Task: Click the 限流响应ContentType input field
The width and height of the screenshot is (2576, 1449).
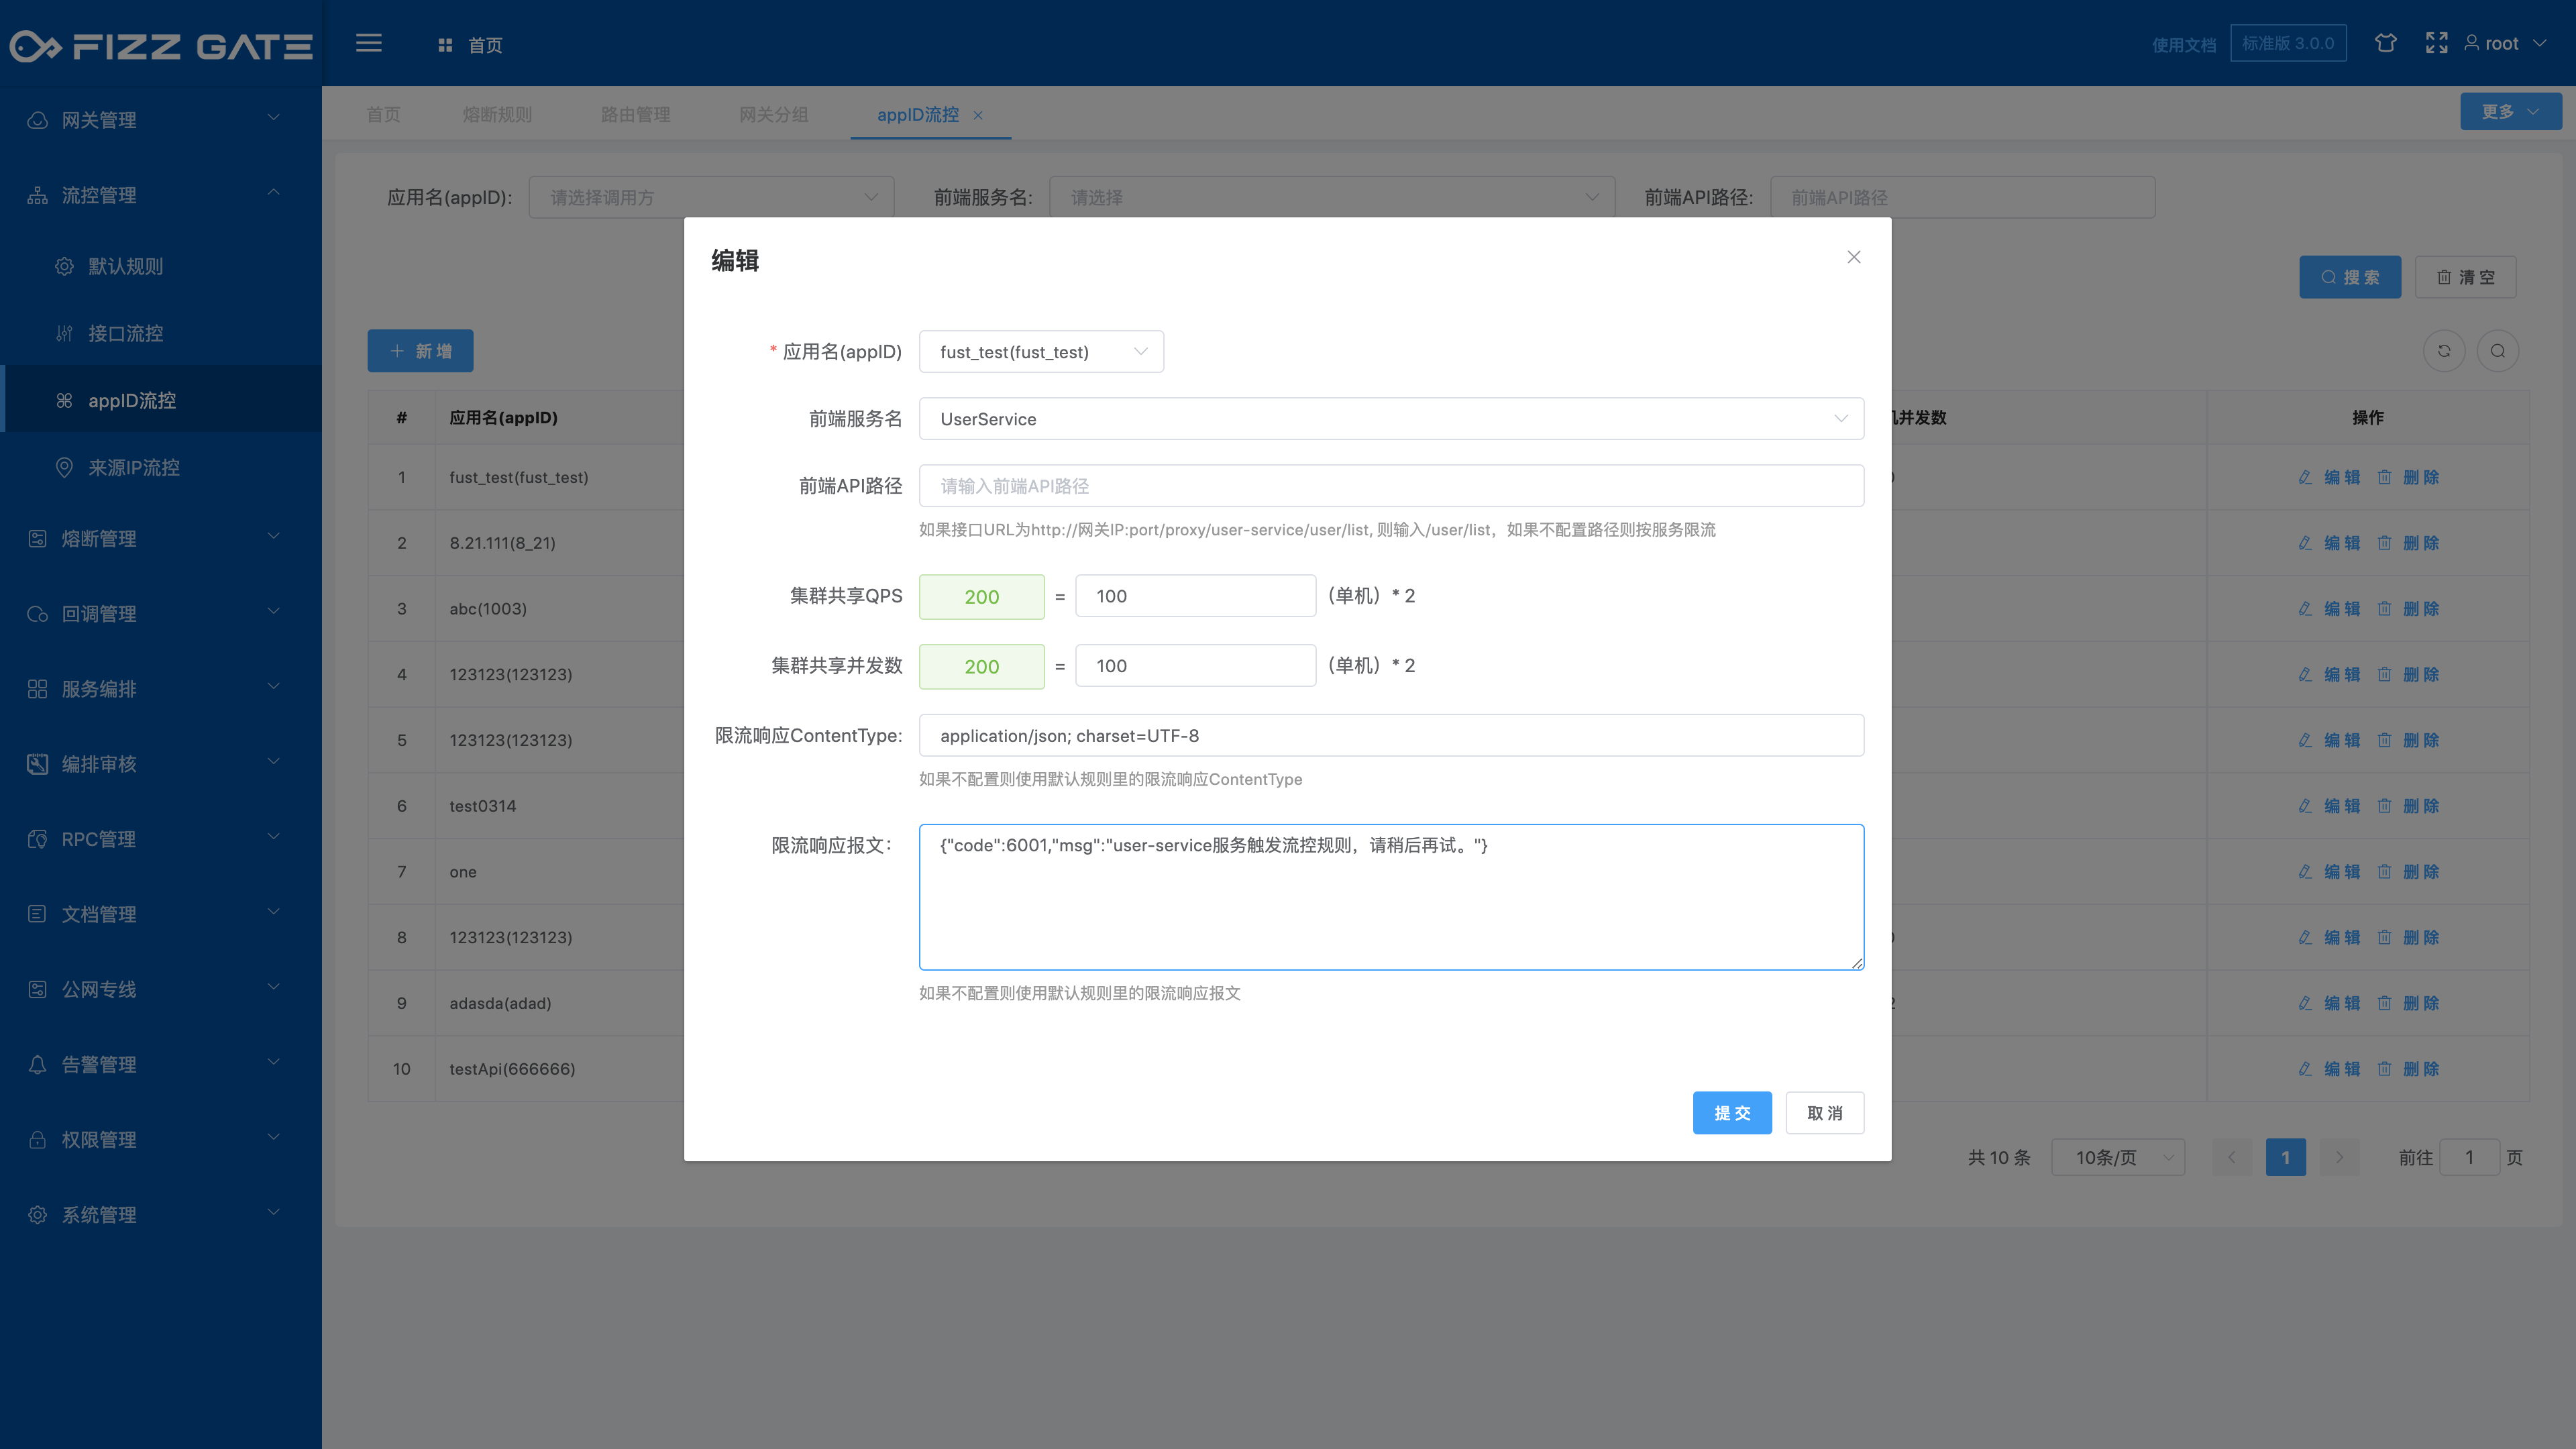Action: coord(1391,735)
